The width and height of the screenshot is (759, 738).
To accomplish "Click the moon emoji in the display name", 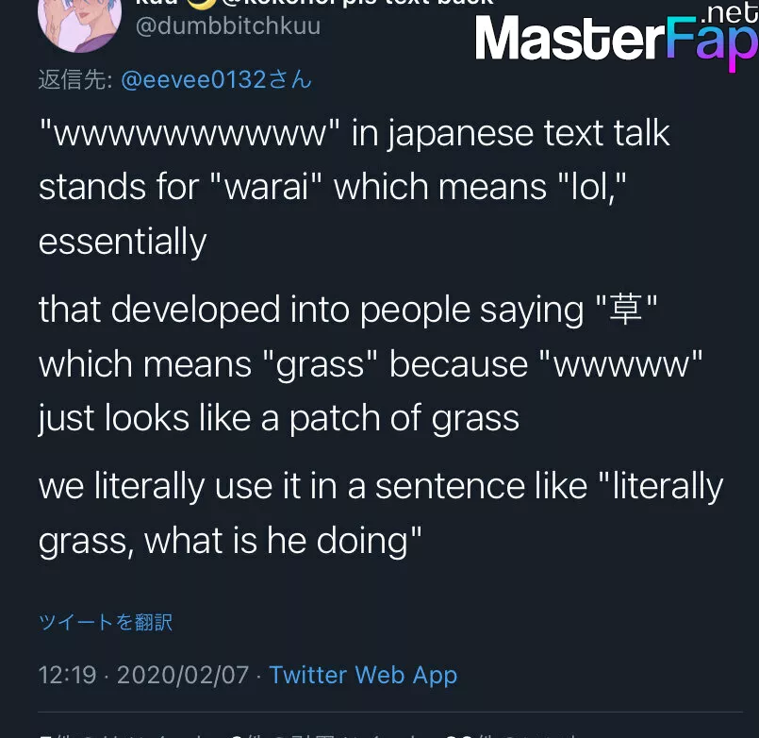I will (x=201, y=4).
